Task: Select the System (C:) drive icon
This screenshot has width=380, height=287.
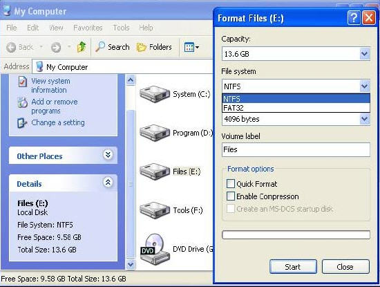Action: click(x=155, y=94)
